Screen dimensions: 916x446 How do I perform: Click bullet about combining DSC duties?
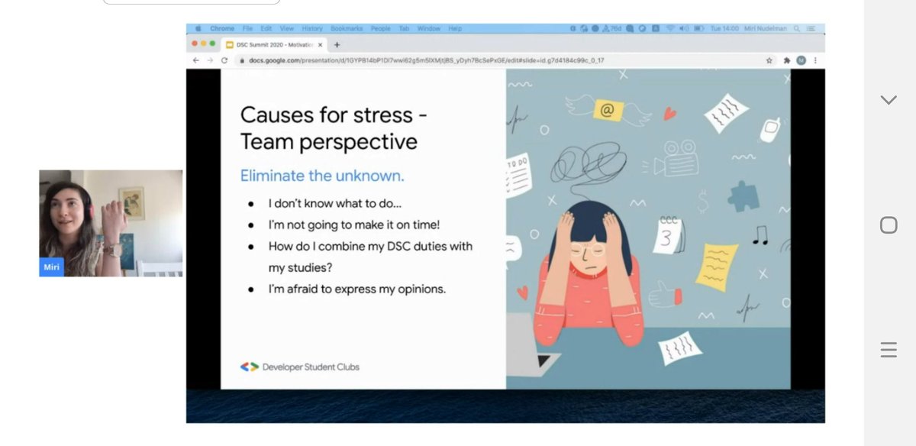coord(370,257)
